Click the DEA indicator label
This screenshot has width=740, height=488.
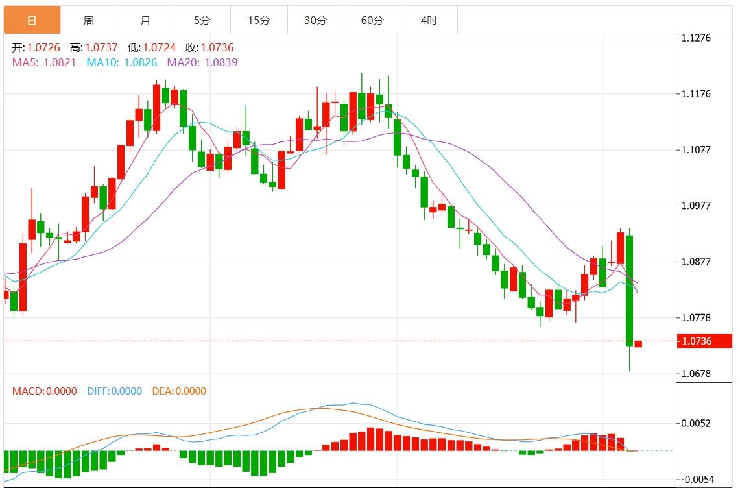pos(179,391)
